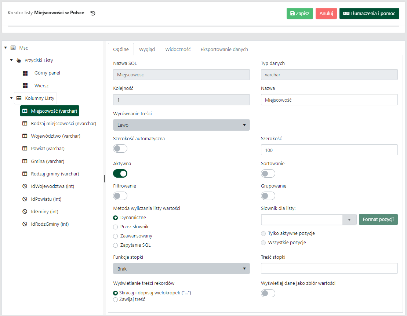Select Rodzaj gminy (varchar) in tree

(55, 174)
